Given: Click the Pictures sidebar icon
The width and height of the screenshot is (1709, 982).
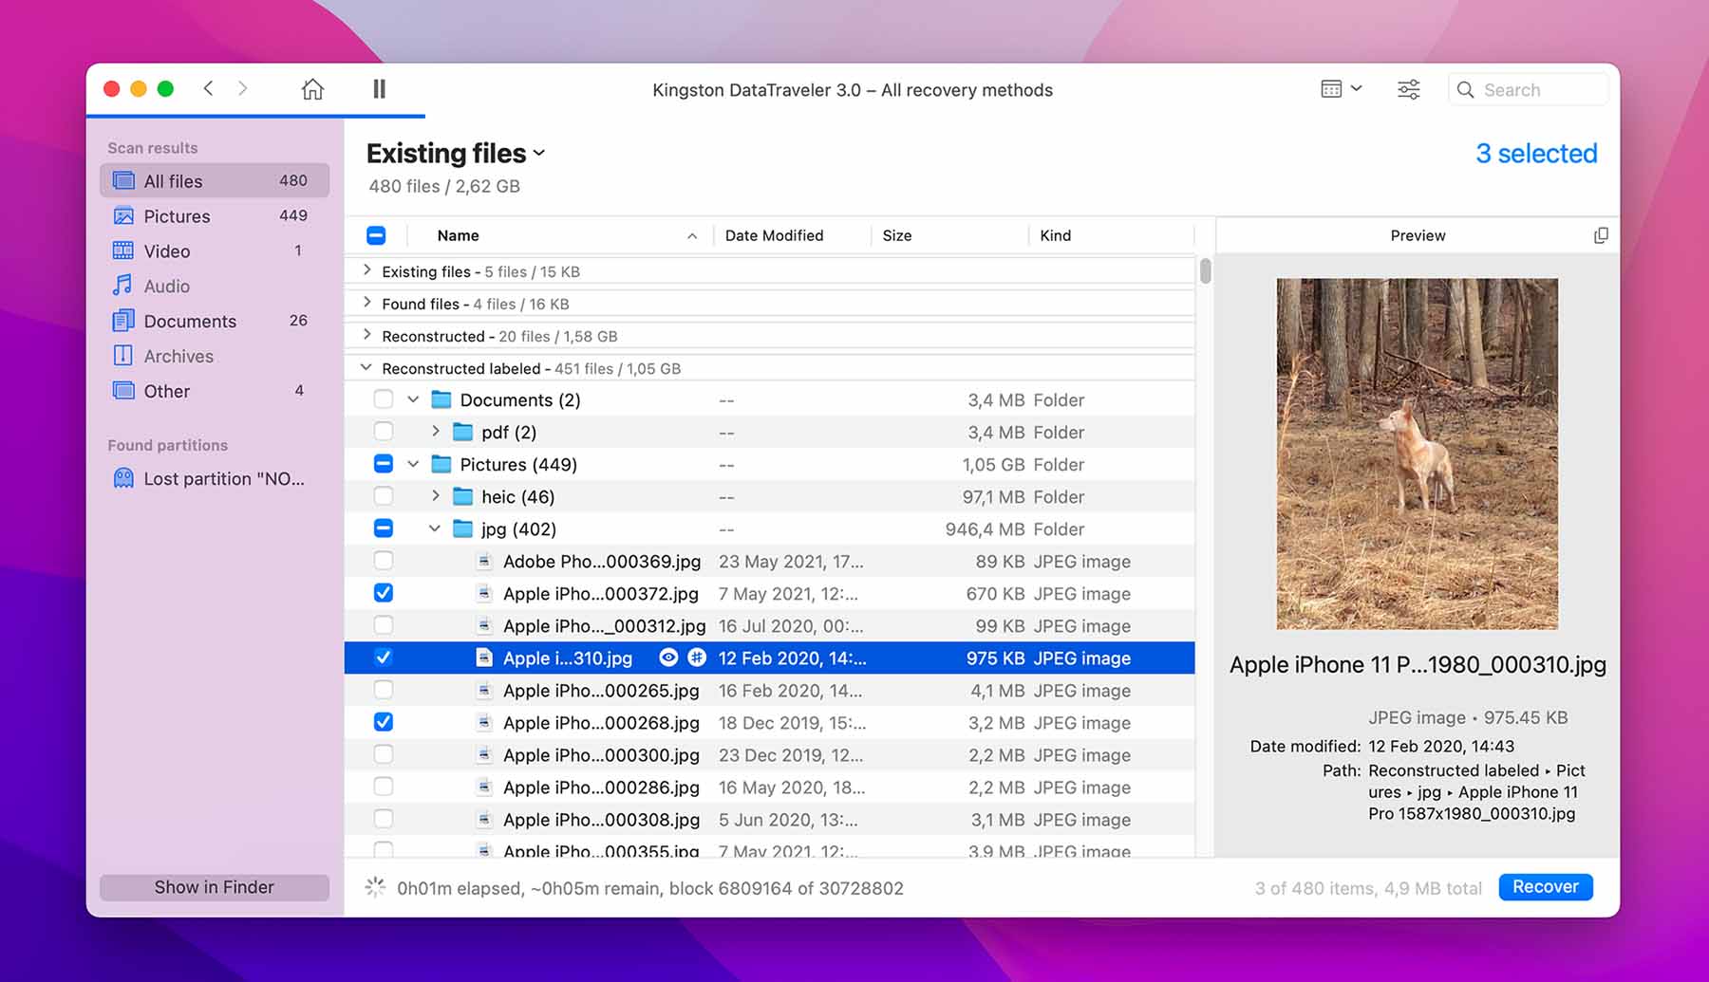Looking at the screenshot, I should pyautogui.click(x=123, y=215).
